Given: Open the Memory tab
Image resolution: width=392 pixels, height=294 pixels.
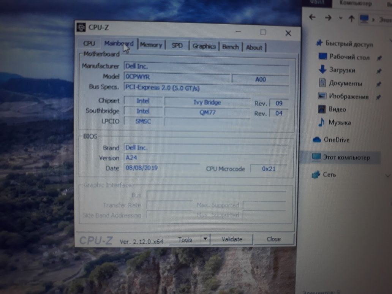Looking at the screenshot, I should [151, 45].
